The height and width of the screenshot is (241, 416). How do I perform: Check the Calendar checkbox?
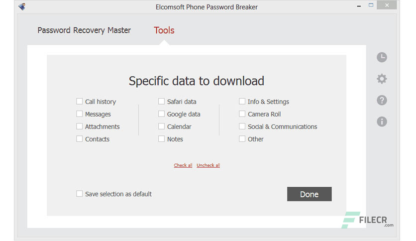tap(161, 126)
